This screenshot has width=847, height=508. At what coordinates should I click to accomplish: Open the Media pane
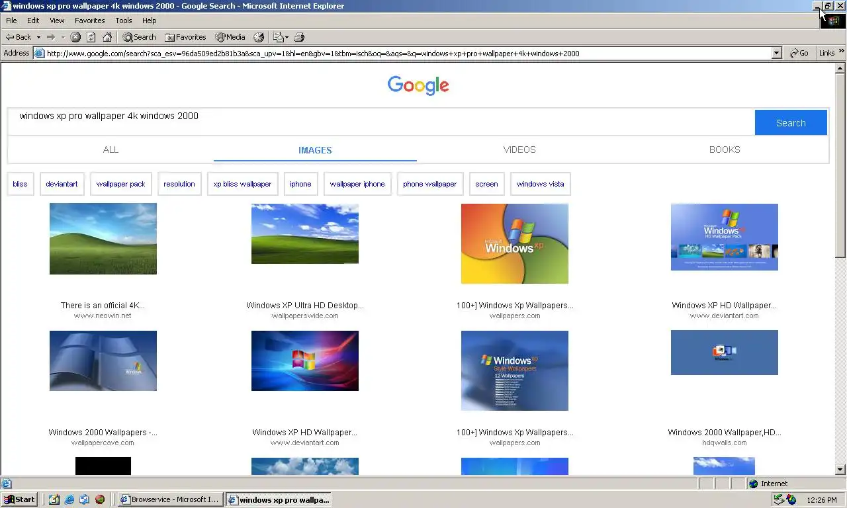pyautogui.click(x=230, y=37)
